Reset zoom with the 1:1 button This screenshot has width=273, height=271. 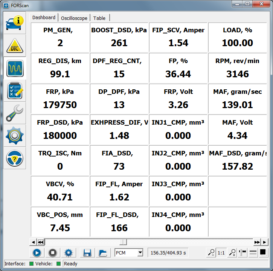pos(221,253)
